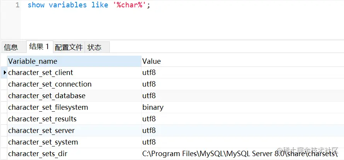Switch to the 信息 tab
Screen dimensions: 344x160
click(11, 48)
